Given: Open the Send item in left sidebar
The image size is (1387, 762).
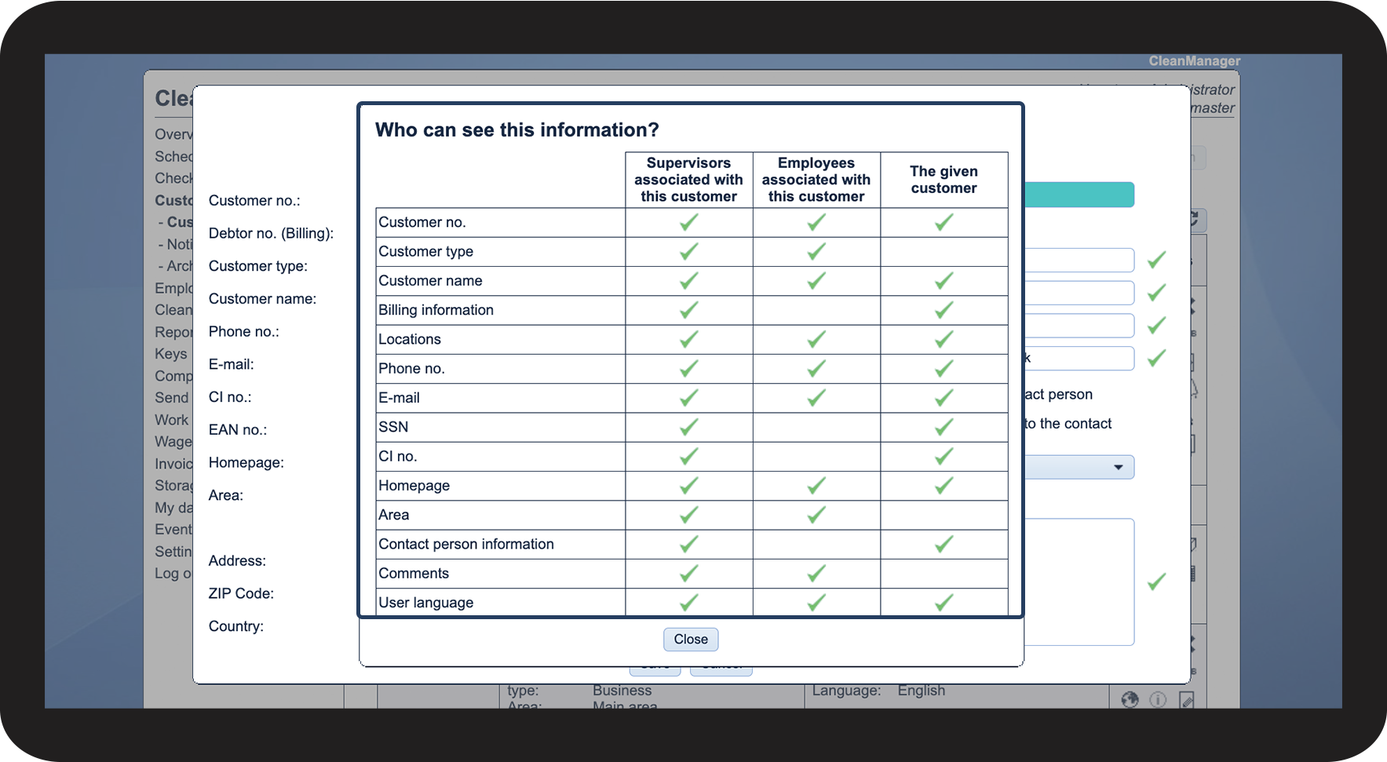Looking at the screenshot, I should (x=172, y=398).
